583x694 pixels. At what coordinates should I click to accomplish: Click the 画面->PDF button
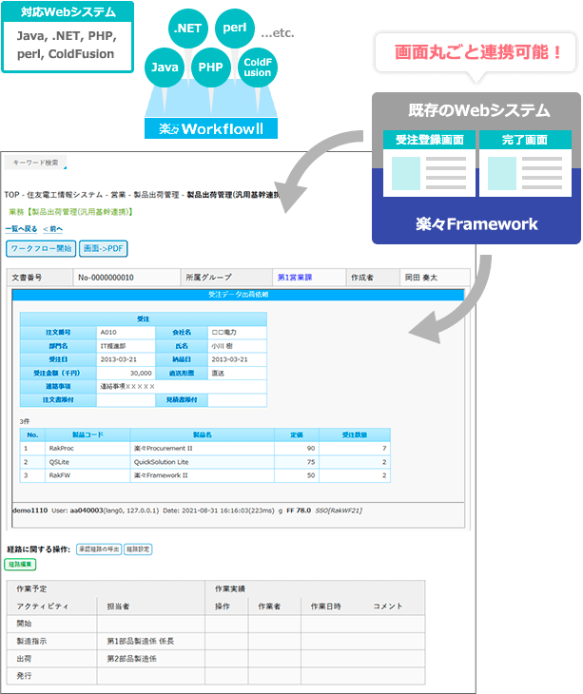pos(103,248)
